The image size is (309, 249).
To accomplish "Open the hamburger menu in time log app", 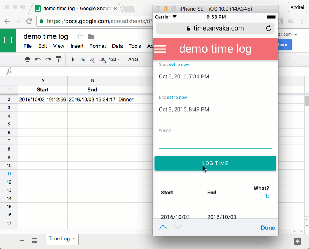I will (x=160, y=49).
